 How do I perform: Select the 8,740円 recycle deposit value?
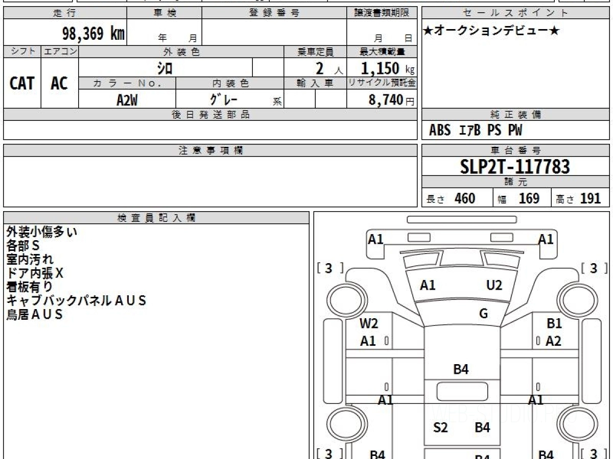tap(392, 100)
